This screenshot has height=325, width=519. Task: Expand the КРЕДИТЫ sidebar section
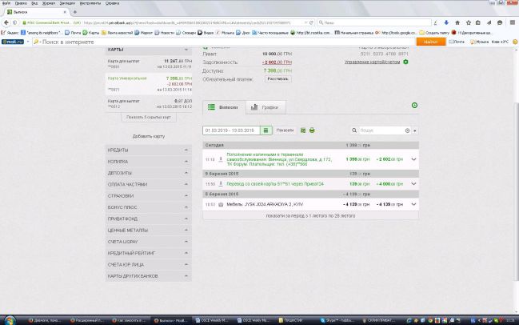pos(148,150)
